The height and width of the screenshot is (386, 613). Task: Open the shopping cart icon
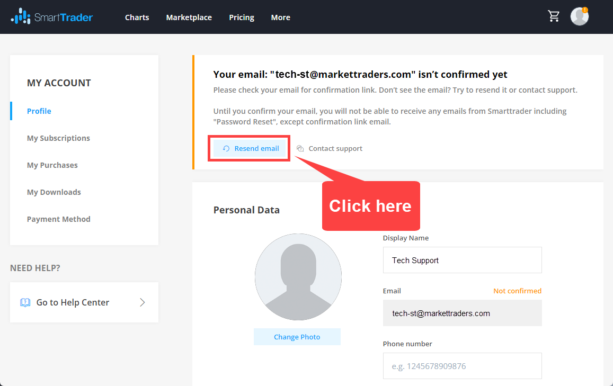(x=554, y=16)
